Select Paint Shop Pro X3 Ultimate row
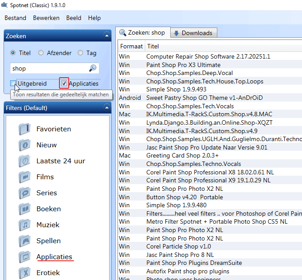Screen dimensions: 302x280 coord(210,65)
